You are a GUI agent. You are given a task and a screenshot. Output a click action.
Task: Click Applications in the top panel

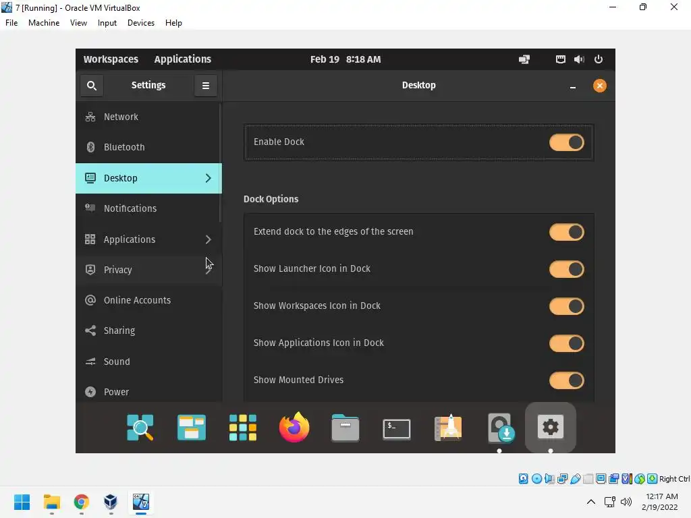coord(182,59)
